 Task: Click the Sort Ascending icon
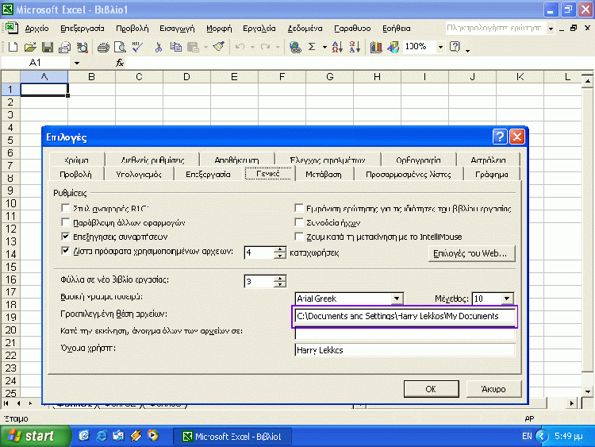click(x=337, y=47)
